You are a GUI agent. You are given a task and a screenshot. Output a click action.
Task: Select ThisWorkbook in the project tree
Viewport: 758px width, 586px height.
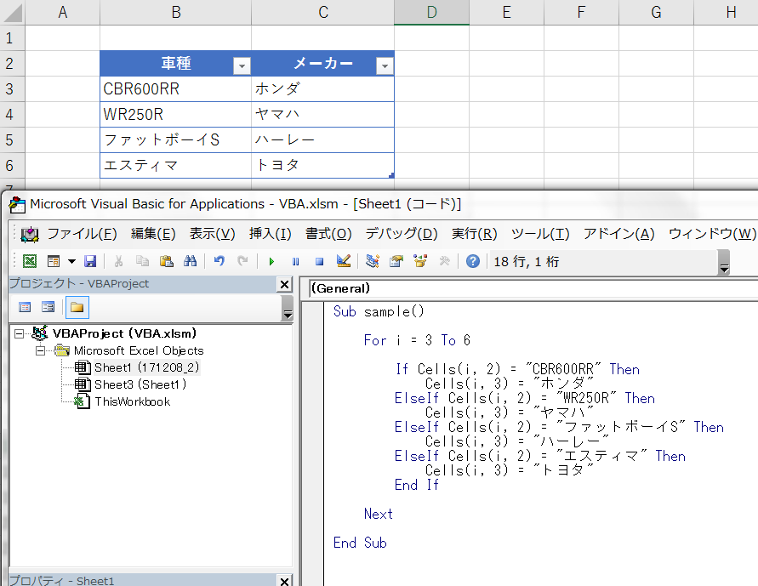[132, 401]
